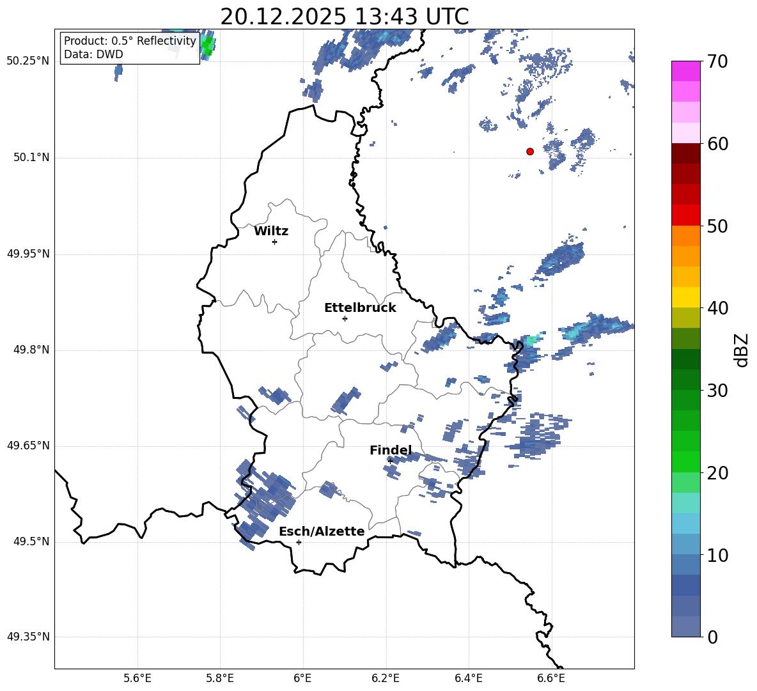Screen dimensions: 757x691
Task: Click the 20 value on colorbar
Action: [x=718, y=473]
